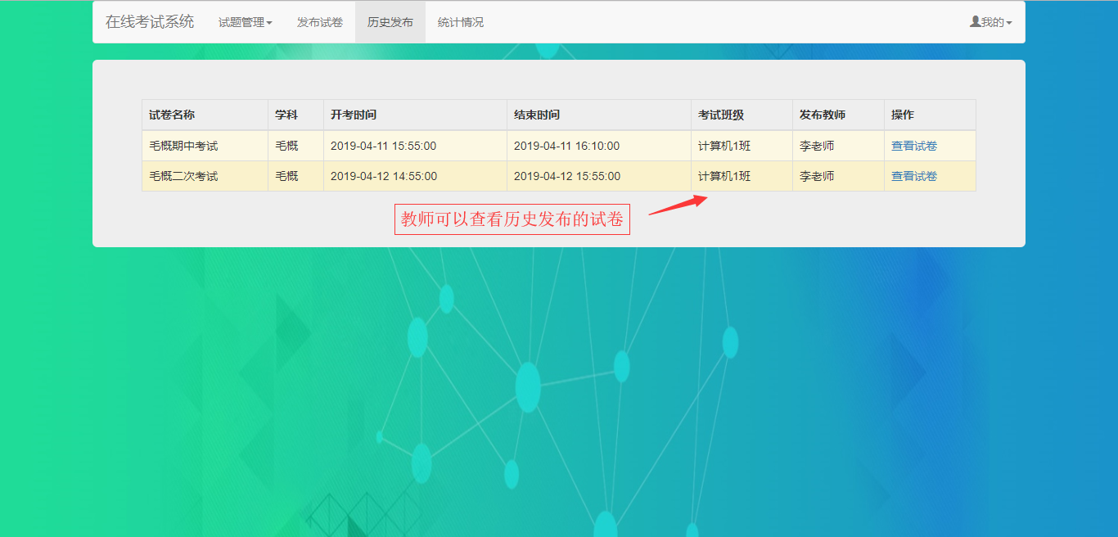Select the 毛概期中考试 name cell
Image resolution: width=1118 pixels, height=537 pixels.
(x=205, y=146)
